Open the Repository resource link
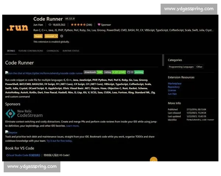This screenshot has width=221, height=176. pyautogui.click(x=173, y=87)
